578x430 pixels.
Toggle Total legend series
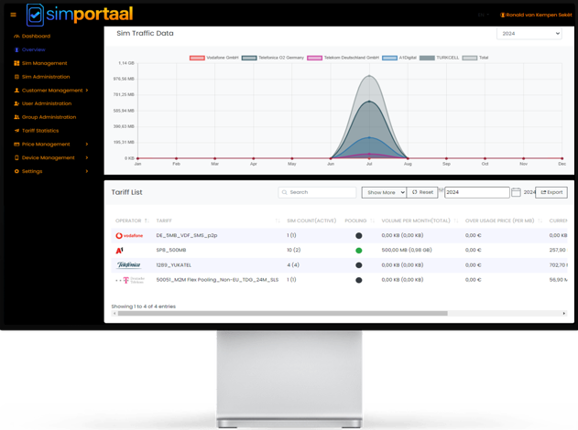point(475,58)
